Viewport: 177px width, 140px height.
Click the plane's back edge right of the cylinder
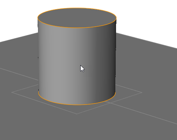pos(146,40)
